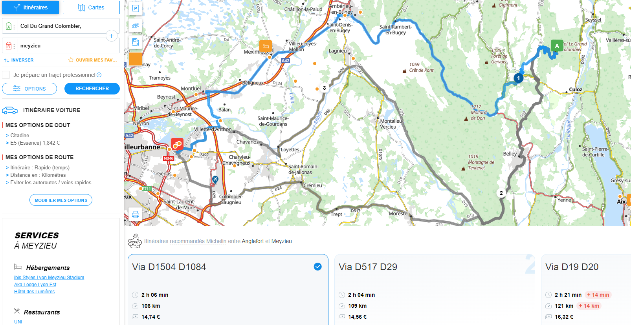This screenshot has height=325, width=631.
Task: Select the 'Via D517 D29' route card
Action: (435, 290)
